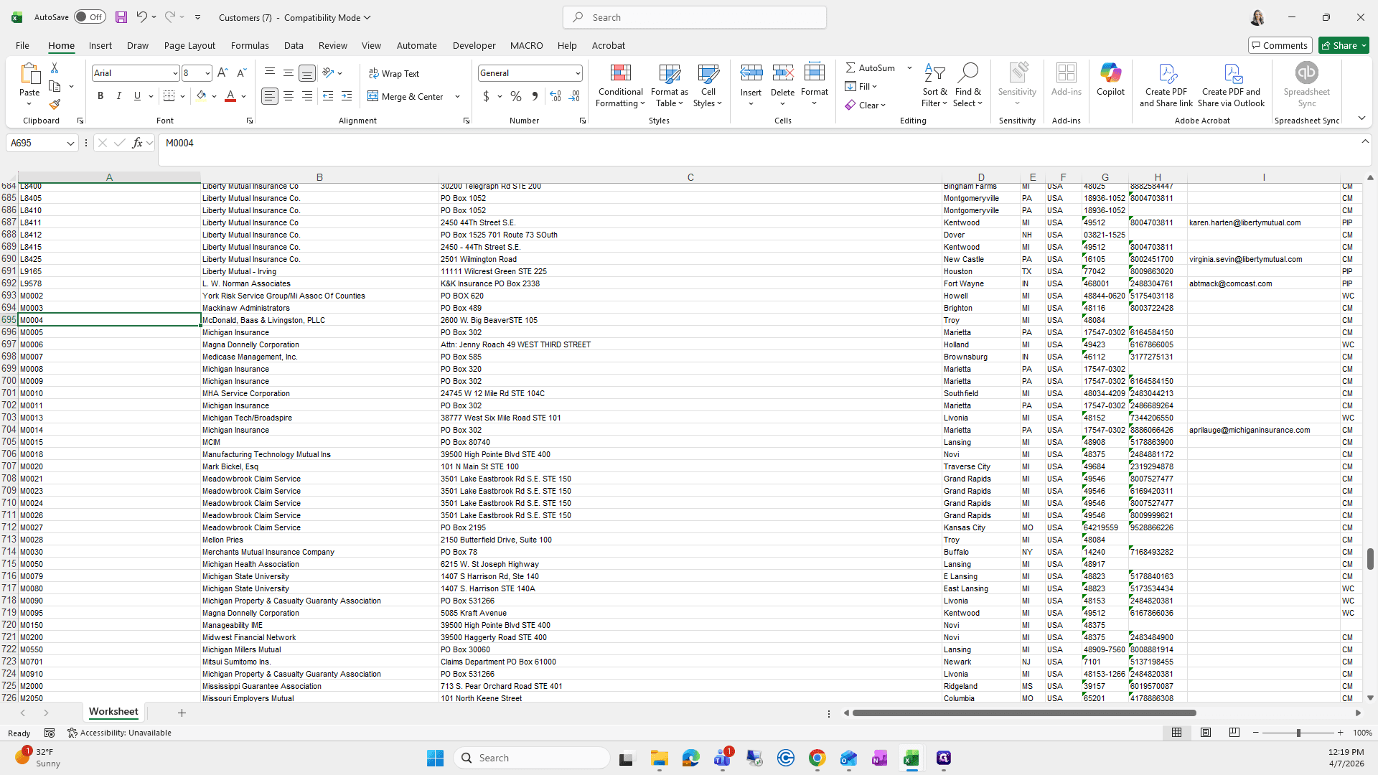The image size is (1378, 775).
Task: Click the Format Painter brush icon
Action: point(55,105)
